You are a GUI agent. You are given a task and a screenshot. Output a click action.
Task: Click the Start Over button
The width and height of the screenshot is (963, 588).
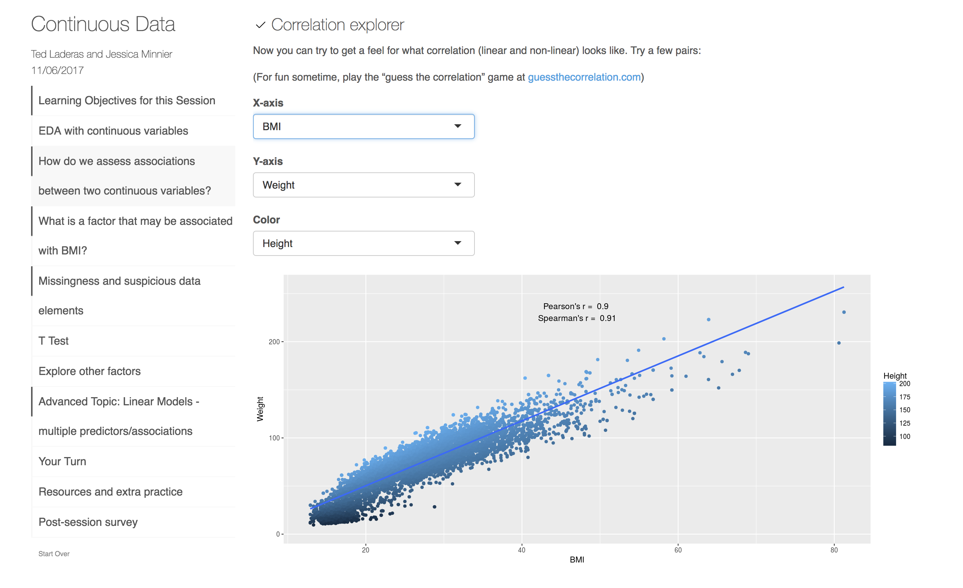(x=54, y=554)
